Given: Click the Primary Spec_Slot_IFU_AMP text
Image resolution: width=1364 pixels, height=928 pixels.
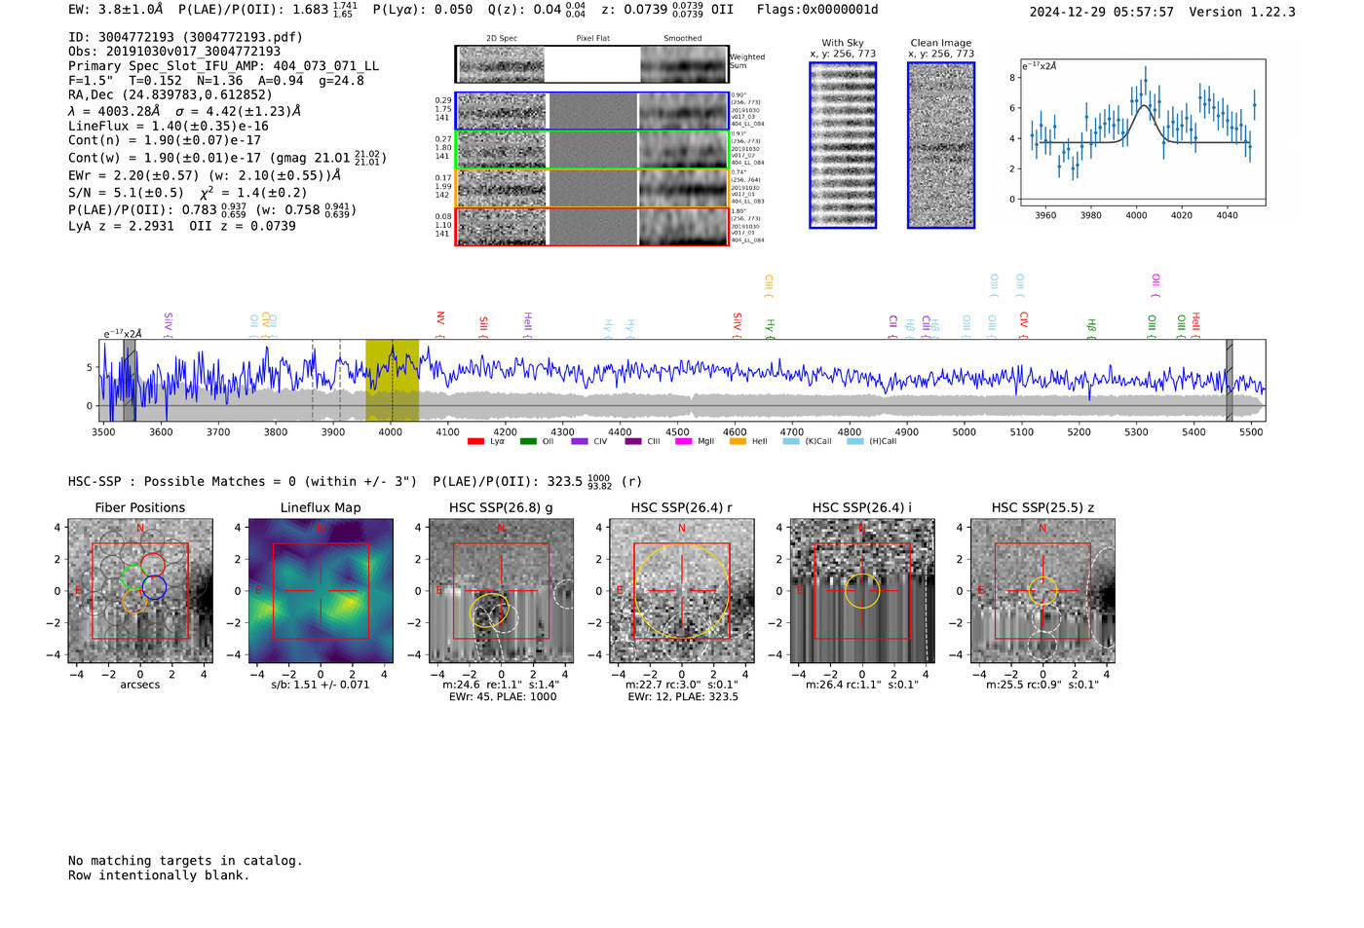Looking at the screenshot, I should coord(223,66).
